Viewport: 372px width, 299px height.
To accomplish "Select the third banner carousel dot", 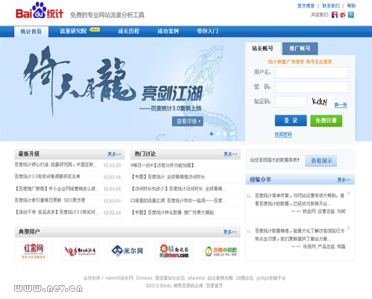I will tap(225, 134).
